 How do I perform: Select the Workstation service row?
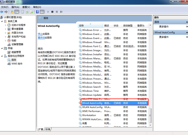point(113,115)
